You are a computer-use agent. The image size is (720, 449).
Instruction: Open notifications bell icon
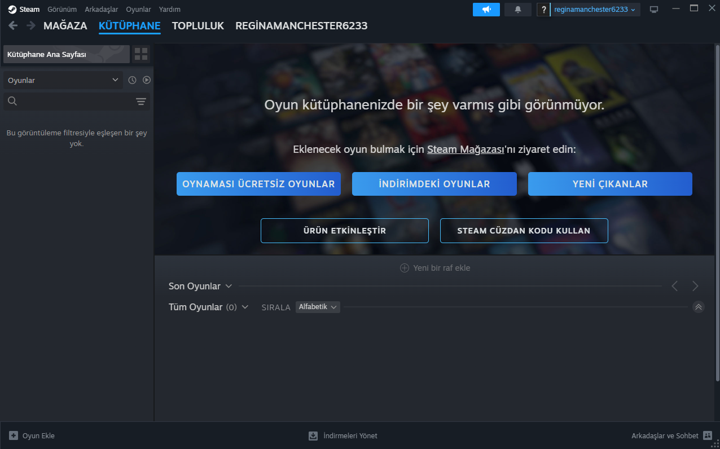pos(518,10)
